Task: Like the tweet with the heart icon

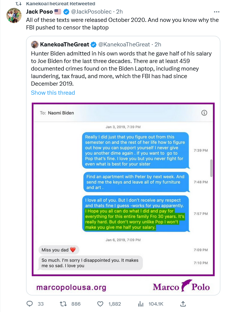Action: 100,304
